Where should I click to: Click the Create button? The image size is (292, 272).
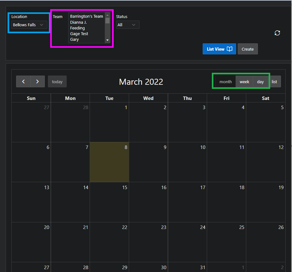248,49
